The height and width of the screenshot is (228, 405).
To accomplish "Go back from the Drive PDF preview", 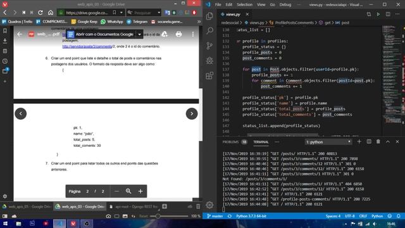I will click(x=20, y=34).
